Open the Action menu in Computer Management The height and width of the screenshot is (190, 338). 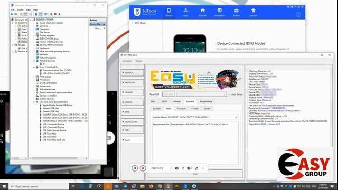20,10
